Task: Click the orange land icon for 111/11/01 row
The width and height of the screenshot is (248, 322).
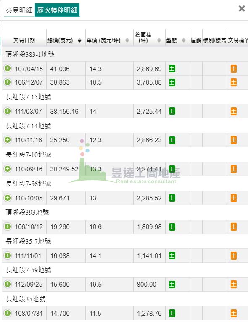Action: click(x=234, y=255)
